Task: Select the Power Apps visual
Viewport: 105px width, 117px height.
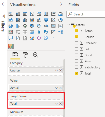Action: click(x=39, y=38)
